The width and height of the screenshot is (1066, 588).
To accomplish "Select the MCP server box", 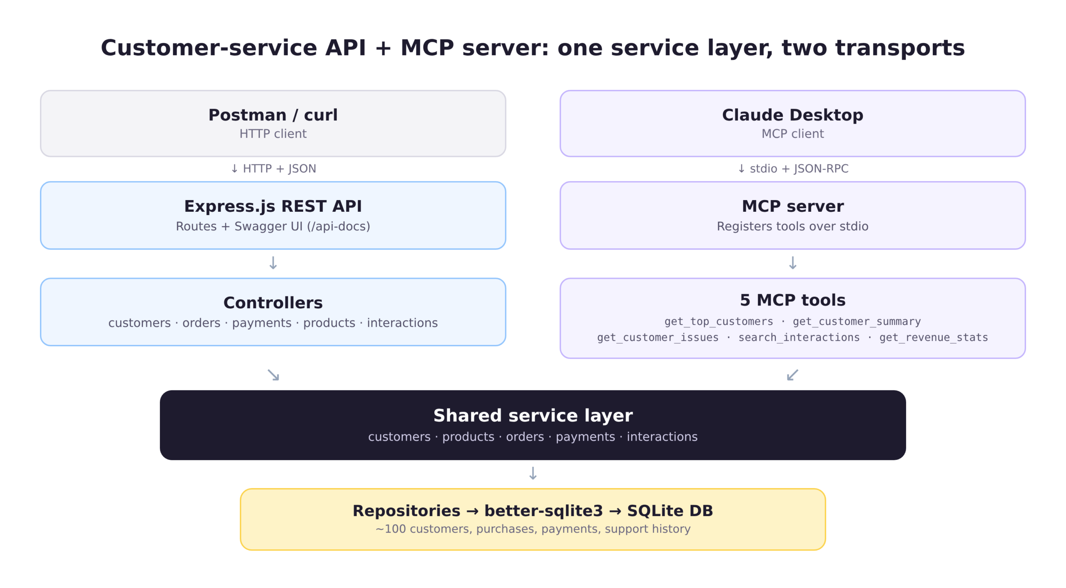I will click(792, 215).
